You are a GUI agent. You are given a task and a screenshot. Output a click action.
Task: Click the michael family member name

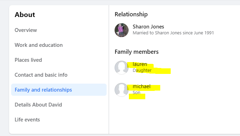tap(141, 86)
